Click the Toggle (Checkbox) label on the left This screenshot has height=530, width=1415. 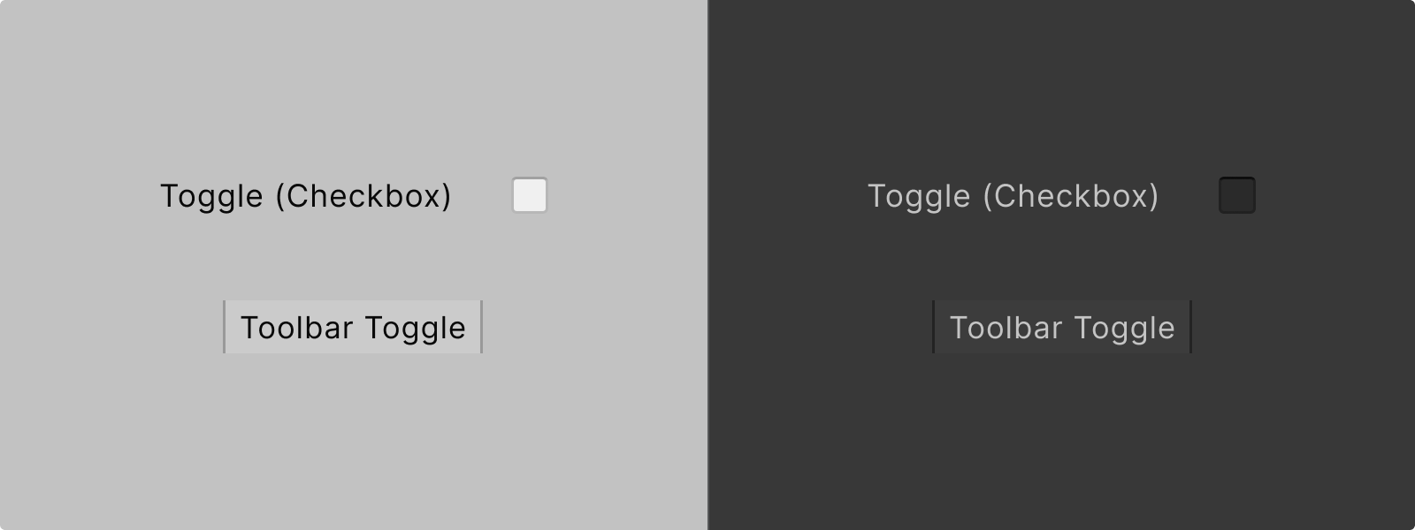pos(305,195)
